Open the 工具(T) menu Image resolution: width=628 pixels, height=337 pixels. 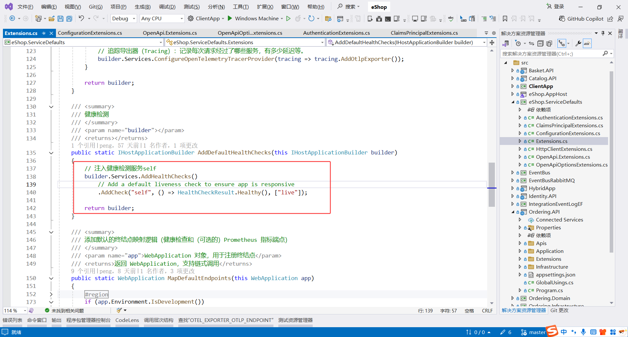coord(241,7)
